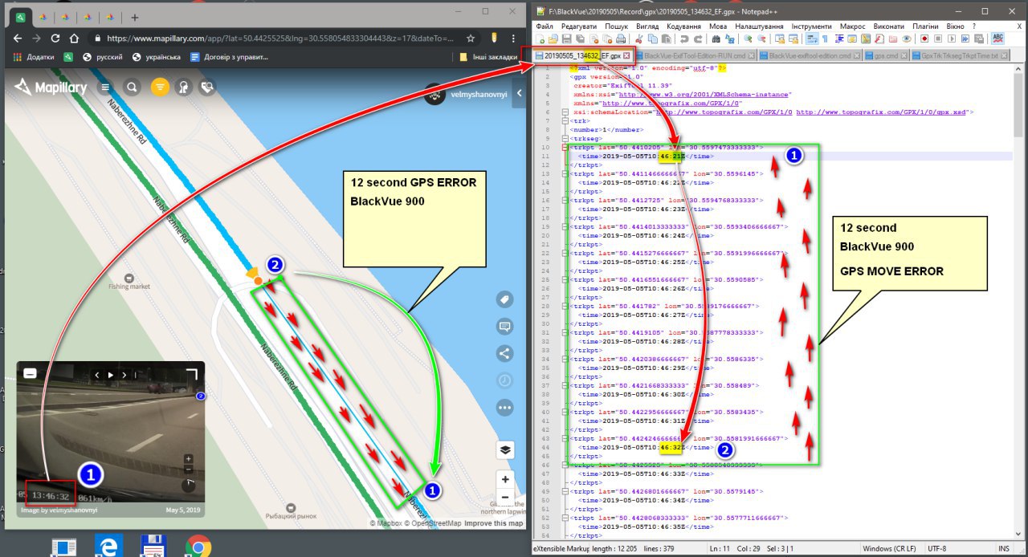The width and height of the screenshot is (1028, 557).
Task: Minimize the Mapillary image viewer
Action: tap(30, 373)
